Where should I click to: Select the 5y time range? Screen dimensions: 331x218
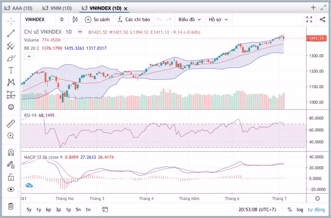point(29,210)
